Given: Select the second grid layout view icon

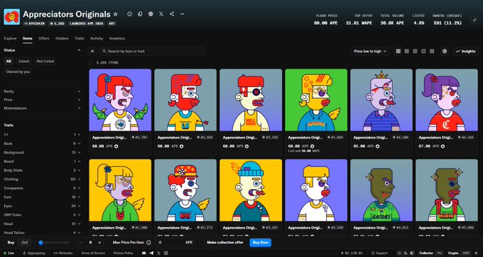Looking at the screenshot, I should pos(406,51).
